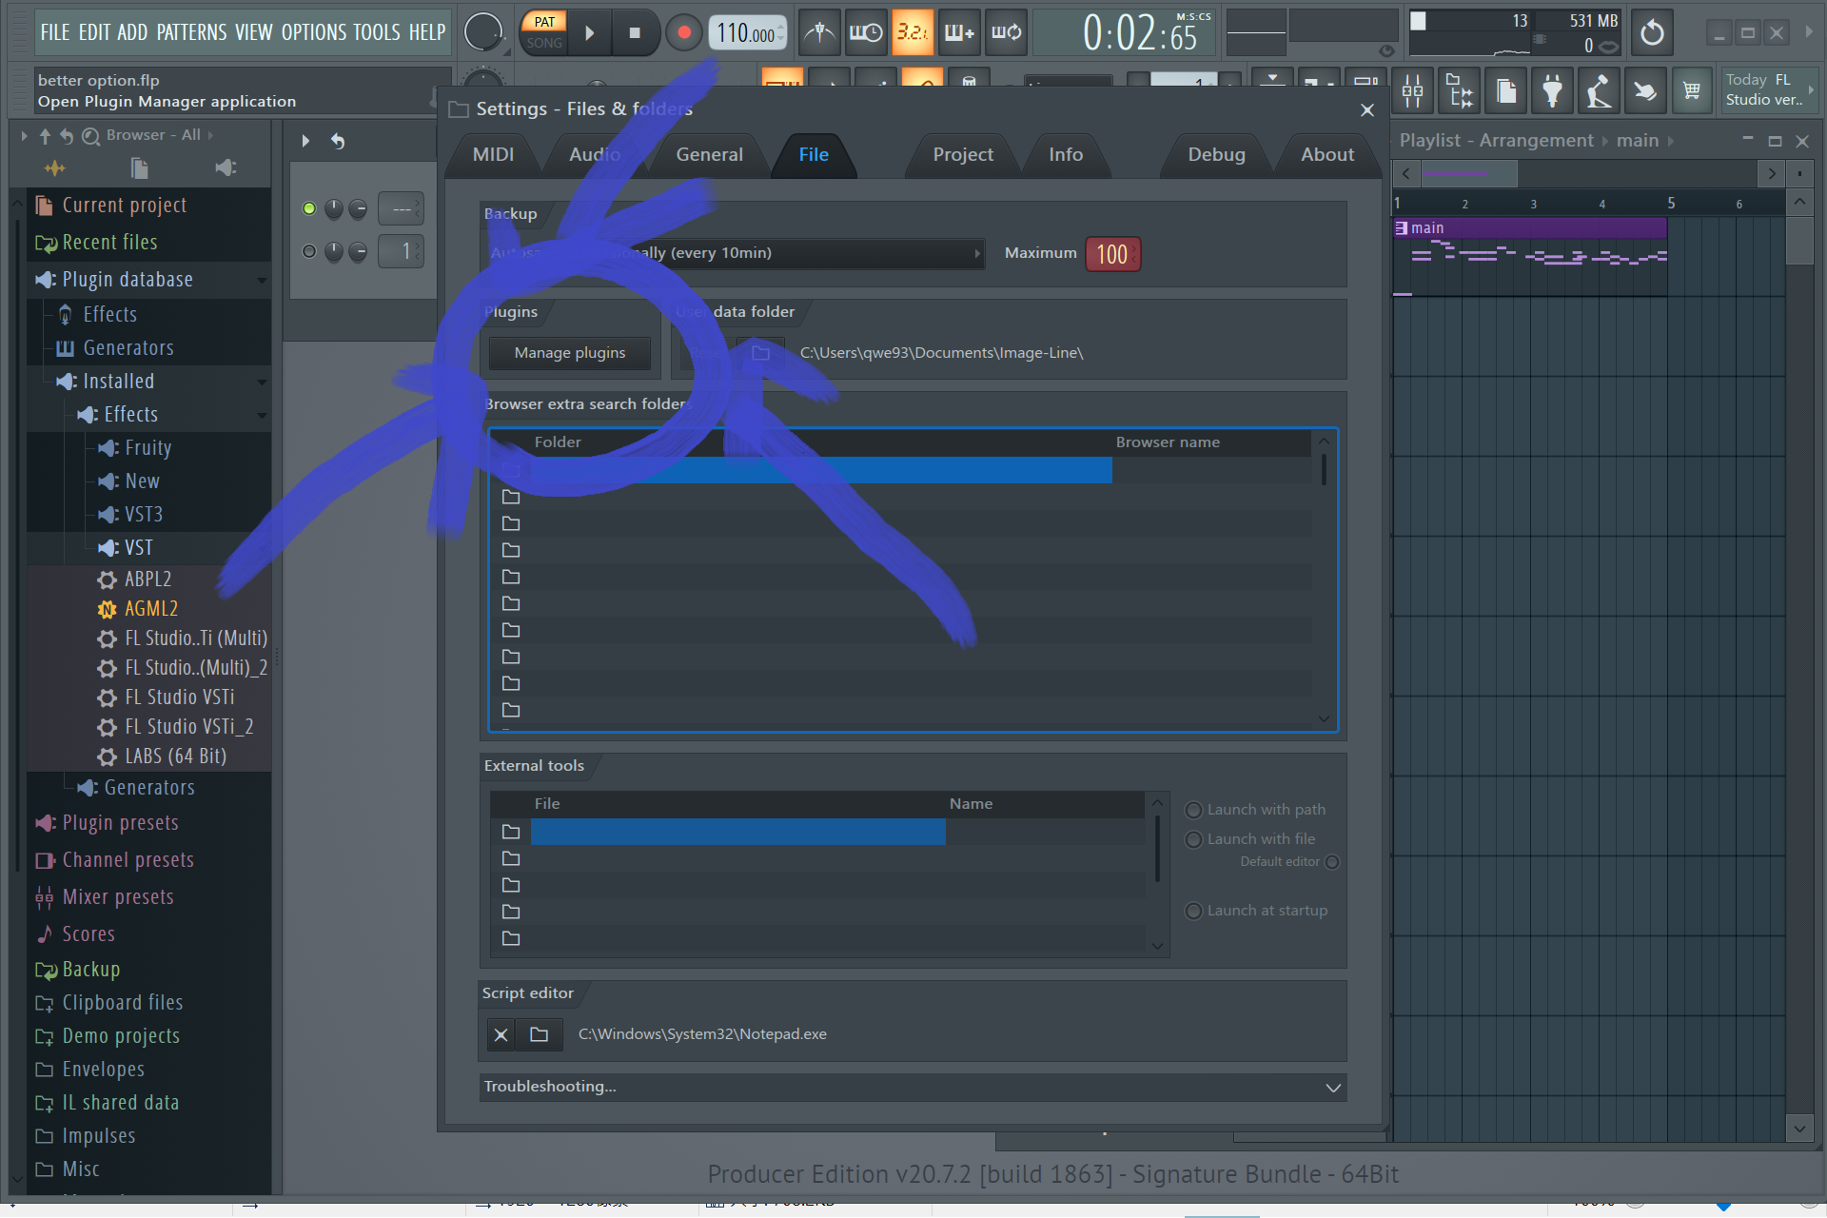Open the PATTERNS menu

coord(191,32)
